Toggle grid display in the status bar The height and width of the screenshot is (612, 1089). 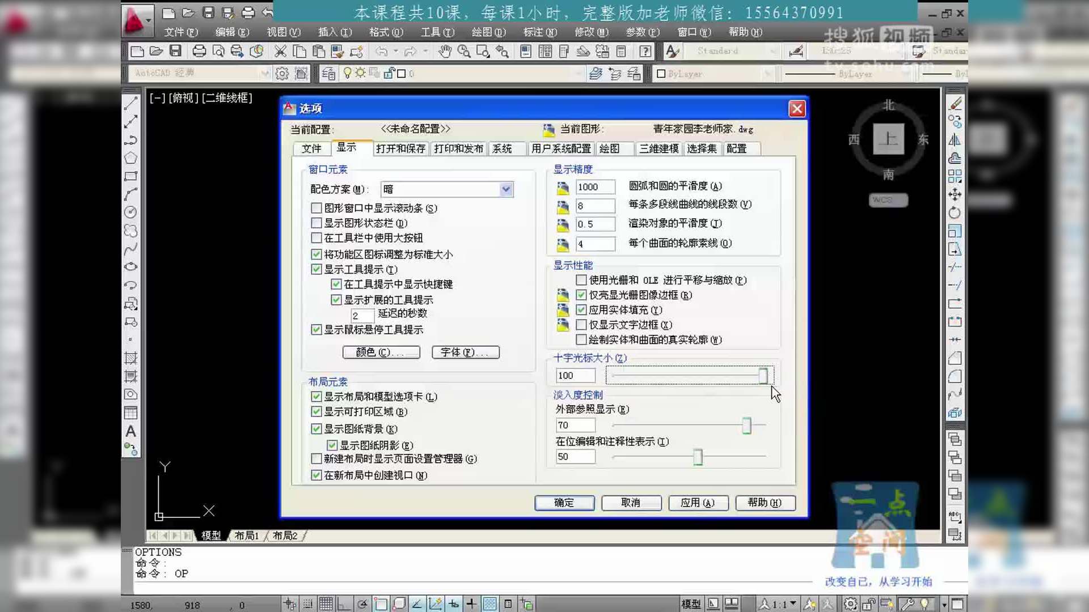324,603
